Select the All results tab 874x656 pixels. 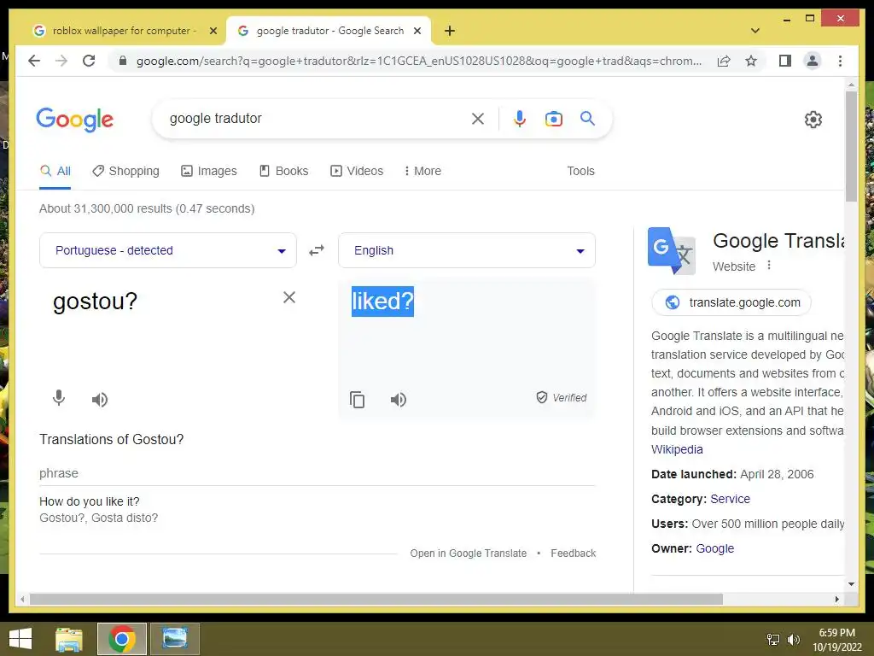tap(55, 171)
